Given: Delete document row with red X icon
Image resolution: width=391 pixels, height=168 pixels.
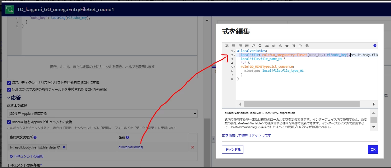Looking at the screenshot, I should pyautogui.click(x=192, y=147).
